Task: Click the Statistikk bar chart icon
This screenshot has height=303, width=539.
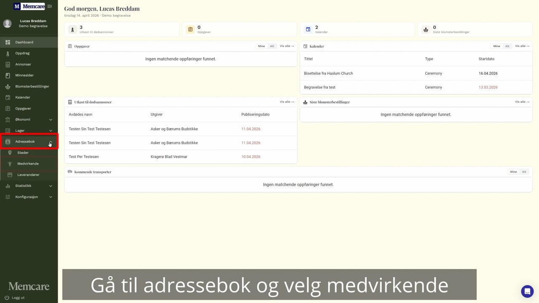Action: click(8, 186)
